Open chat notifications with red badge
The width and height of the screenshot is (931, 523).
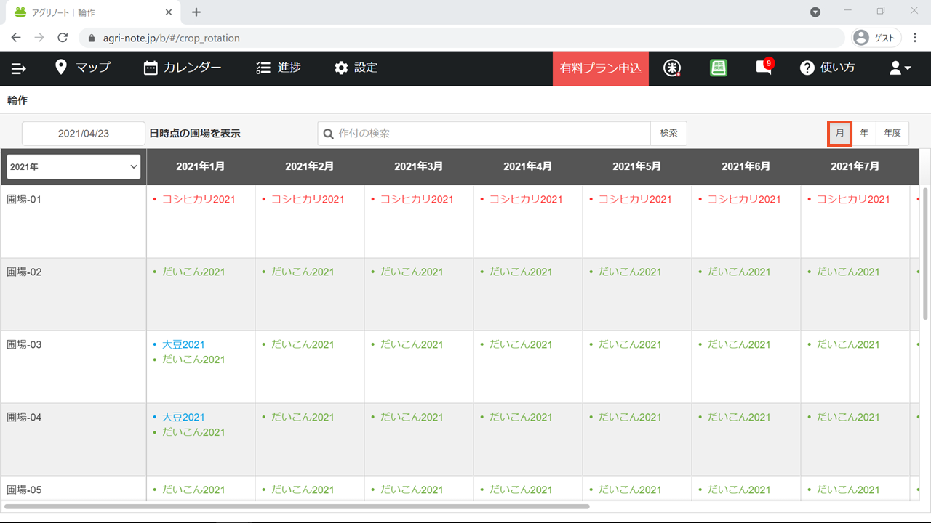point(764,68)
